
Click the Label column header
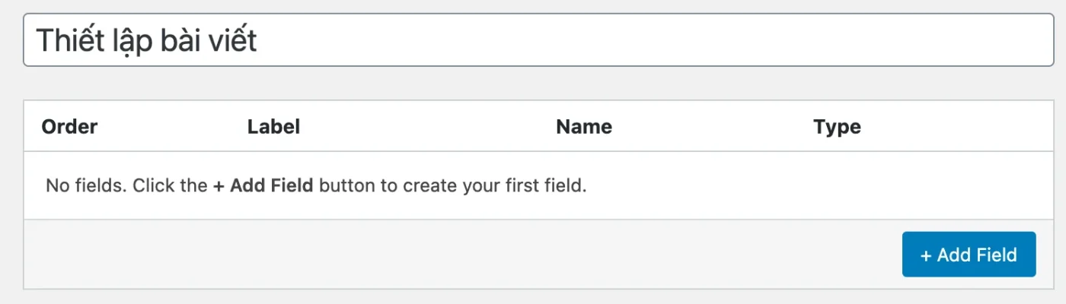coord(273,126)
